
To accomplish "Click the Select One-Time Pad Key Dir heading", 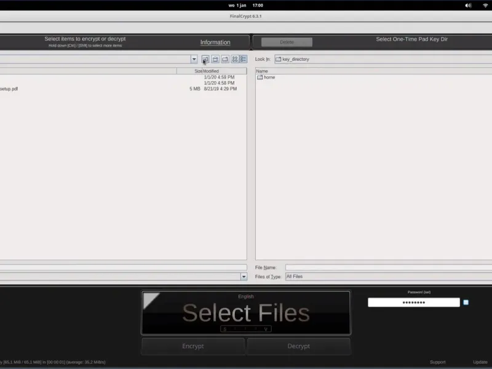I will (411, 39).
